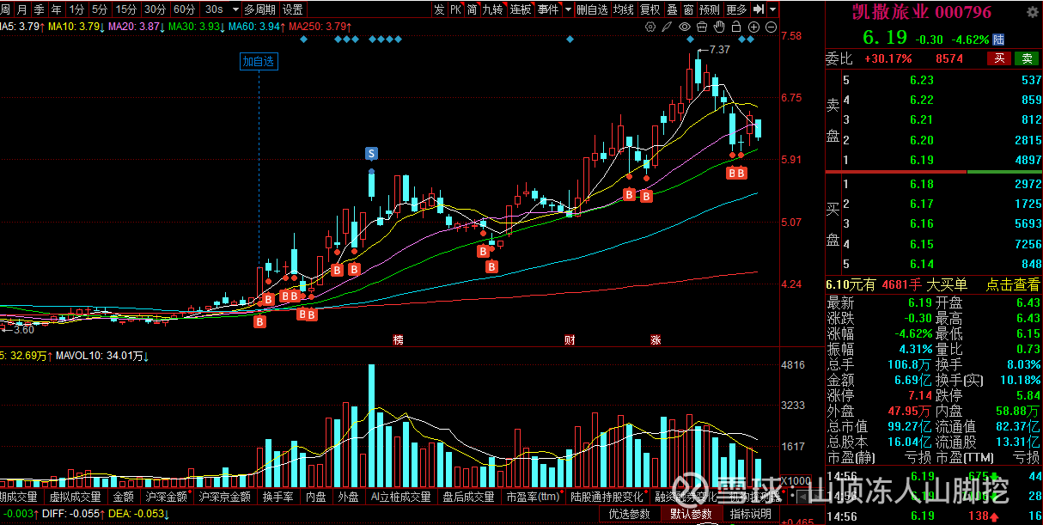
Task: Open 更多 more options menu
Action: 736,9
